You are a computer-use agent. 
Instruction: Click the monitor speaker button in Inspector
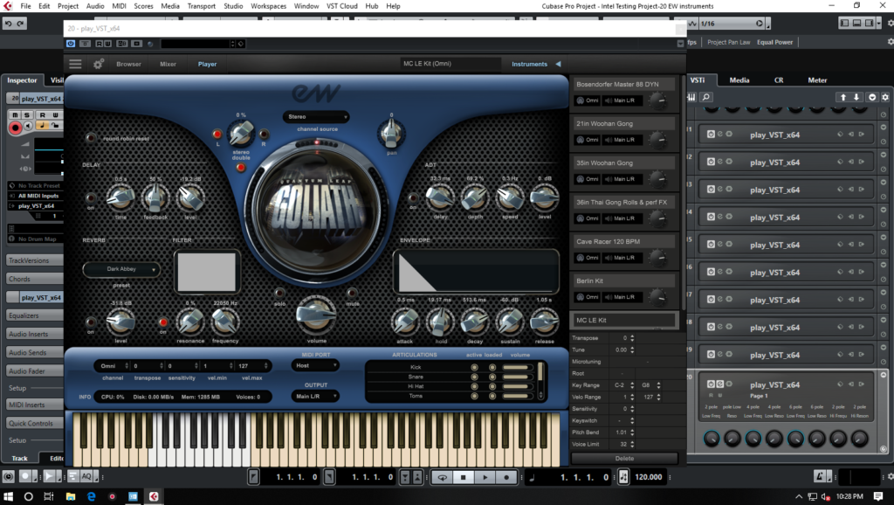click(x=29, y=126)
